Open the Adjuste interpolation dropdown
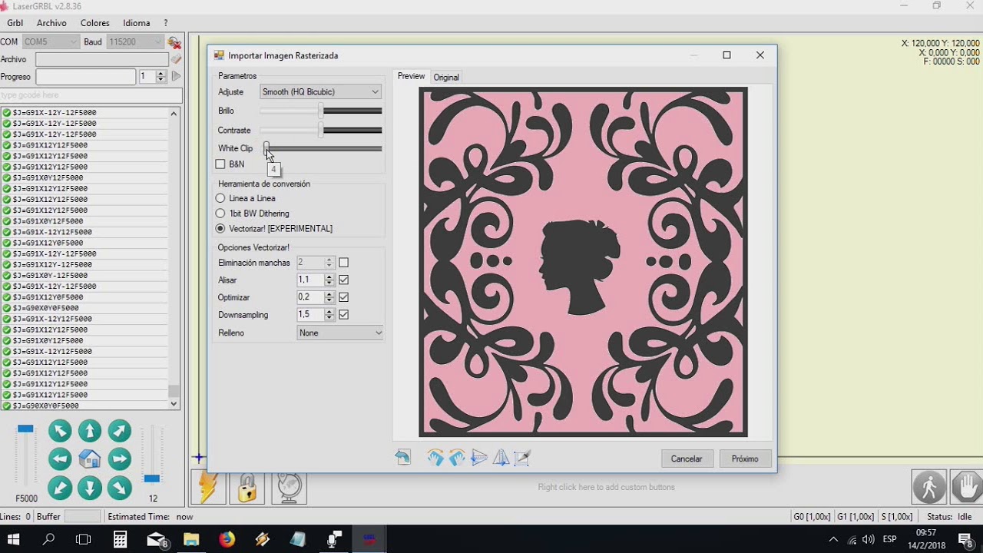983x553 pixels. [x=320, y=92]
